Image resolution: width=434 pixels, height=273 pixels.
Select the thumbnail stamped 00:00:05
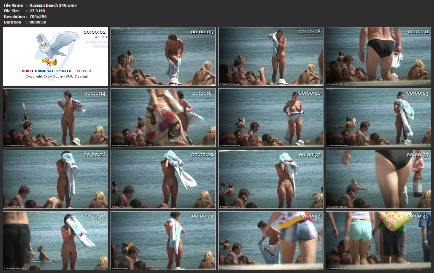point(163,56)
